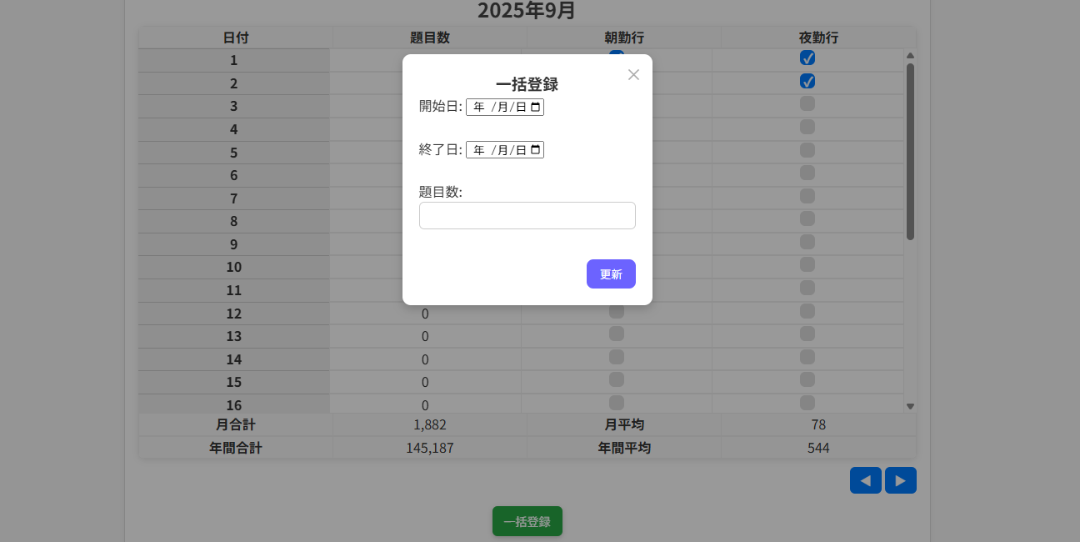Check 朝勤行 for day 15
This screenshot has height=542, width=1080.
[x=617, y=379]
